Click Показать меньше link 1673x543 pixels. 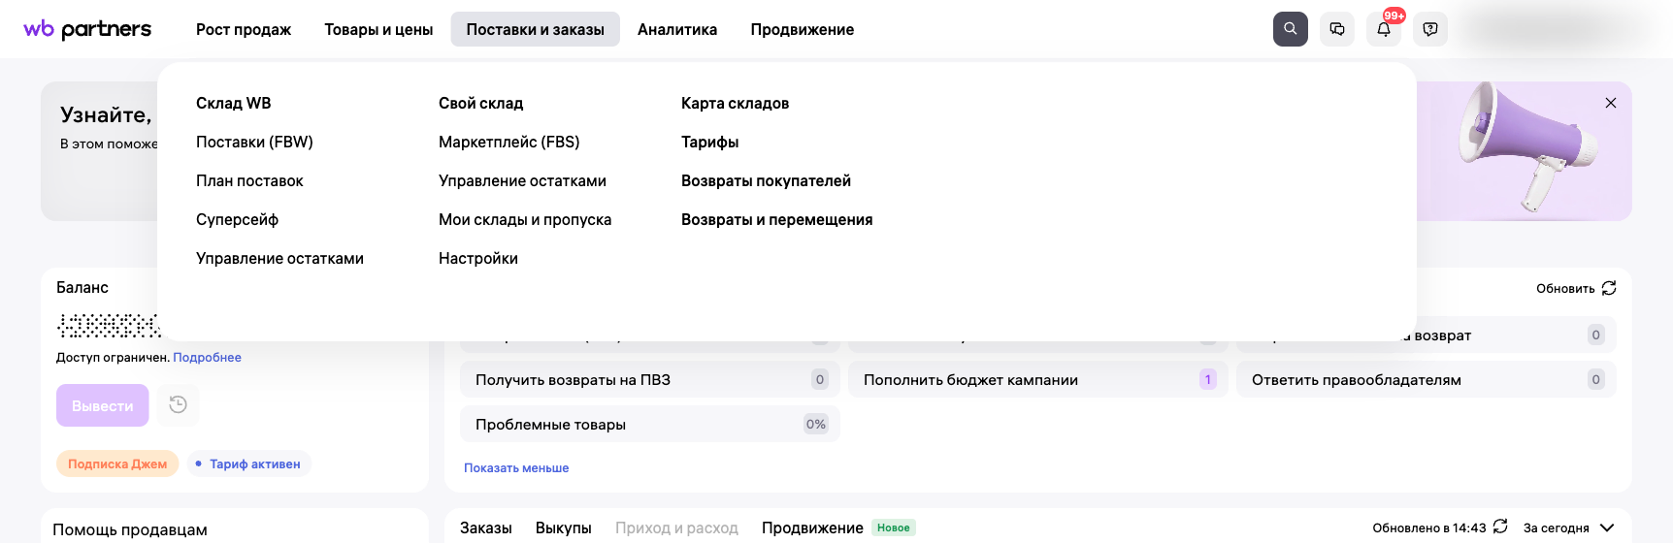tap(516, 467)
